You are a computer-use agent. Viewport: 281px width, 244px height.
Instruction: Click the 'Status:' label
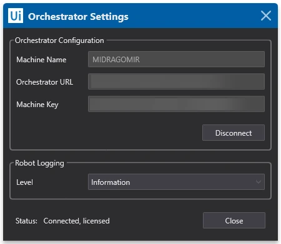[x=26, y=221]
